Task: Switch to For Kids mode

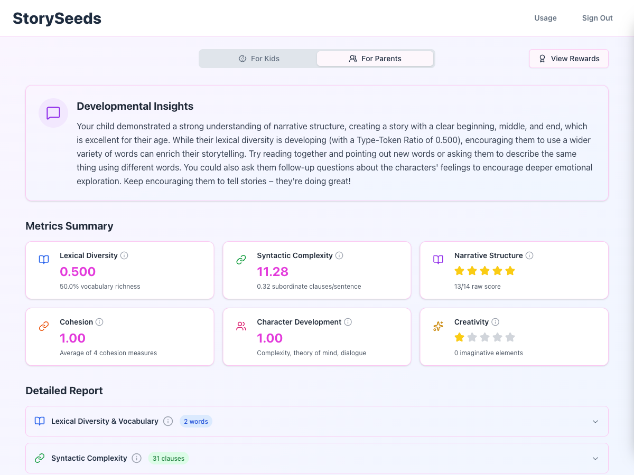Action: tap(259, 58)
